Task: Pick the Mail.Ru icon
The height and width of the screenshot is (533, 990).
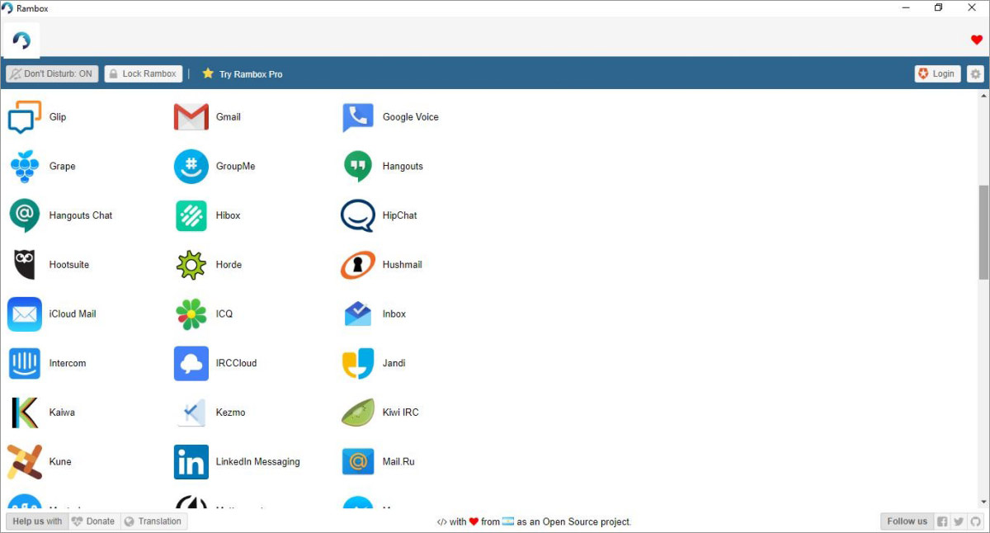Action: [358, 462]
